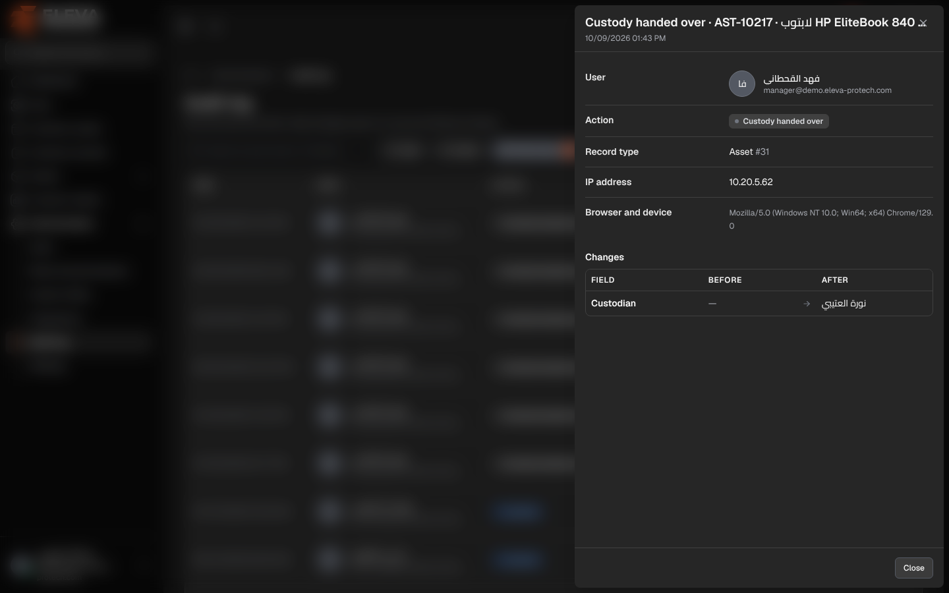Click the 'Action' row label
This screenshot has height=593, width=949.
[x=599, y=120]
